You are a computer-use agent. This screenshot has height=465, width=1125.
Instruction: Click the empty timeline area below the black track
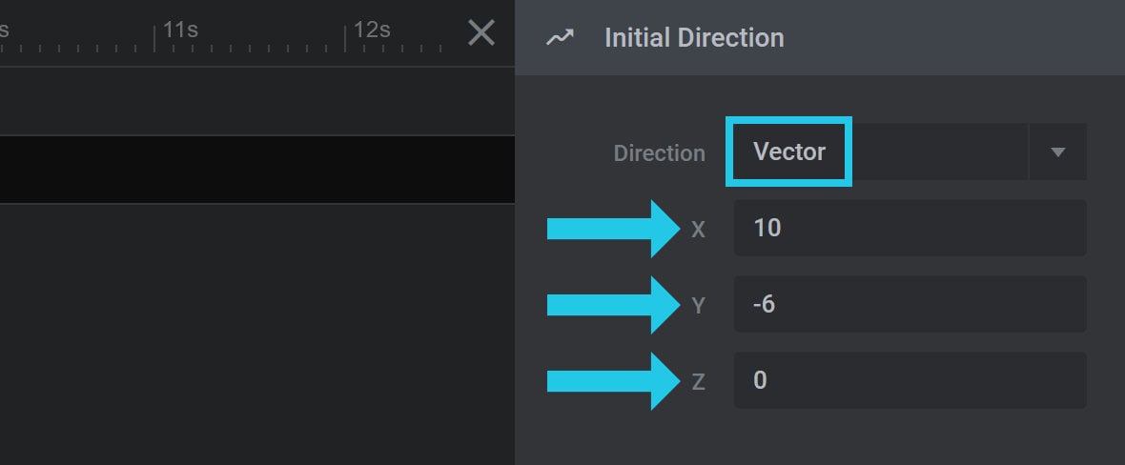(257, 334)
